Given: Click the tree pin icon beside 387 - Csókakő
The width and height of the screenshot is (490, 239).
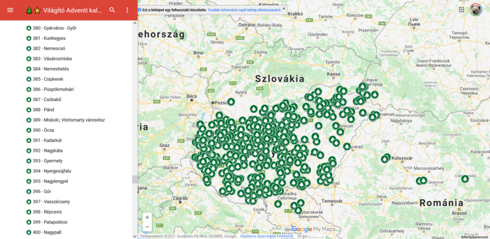Looking at the screenshot, I should [x=29, y=100].
